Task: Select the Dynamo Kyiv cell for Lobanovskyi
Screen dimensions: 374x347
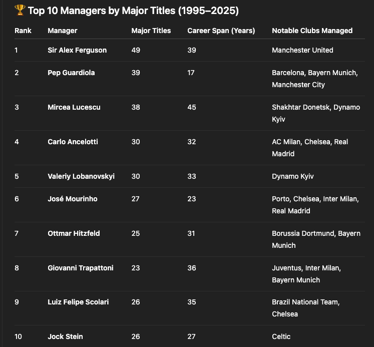Action: (293, 176)
